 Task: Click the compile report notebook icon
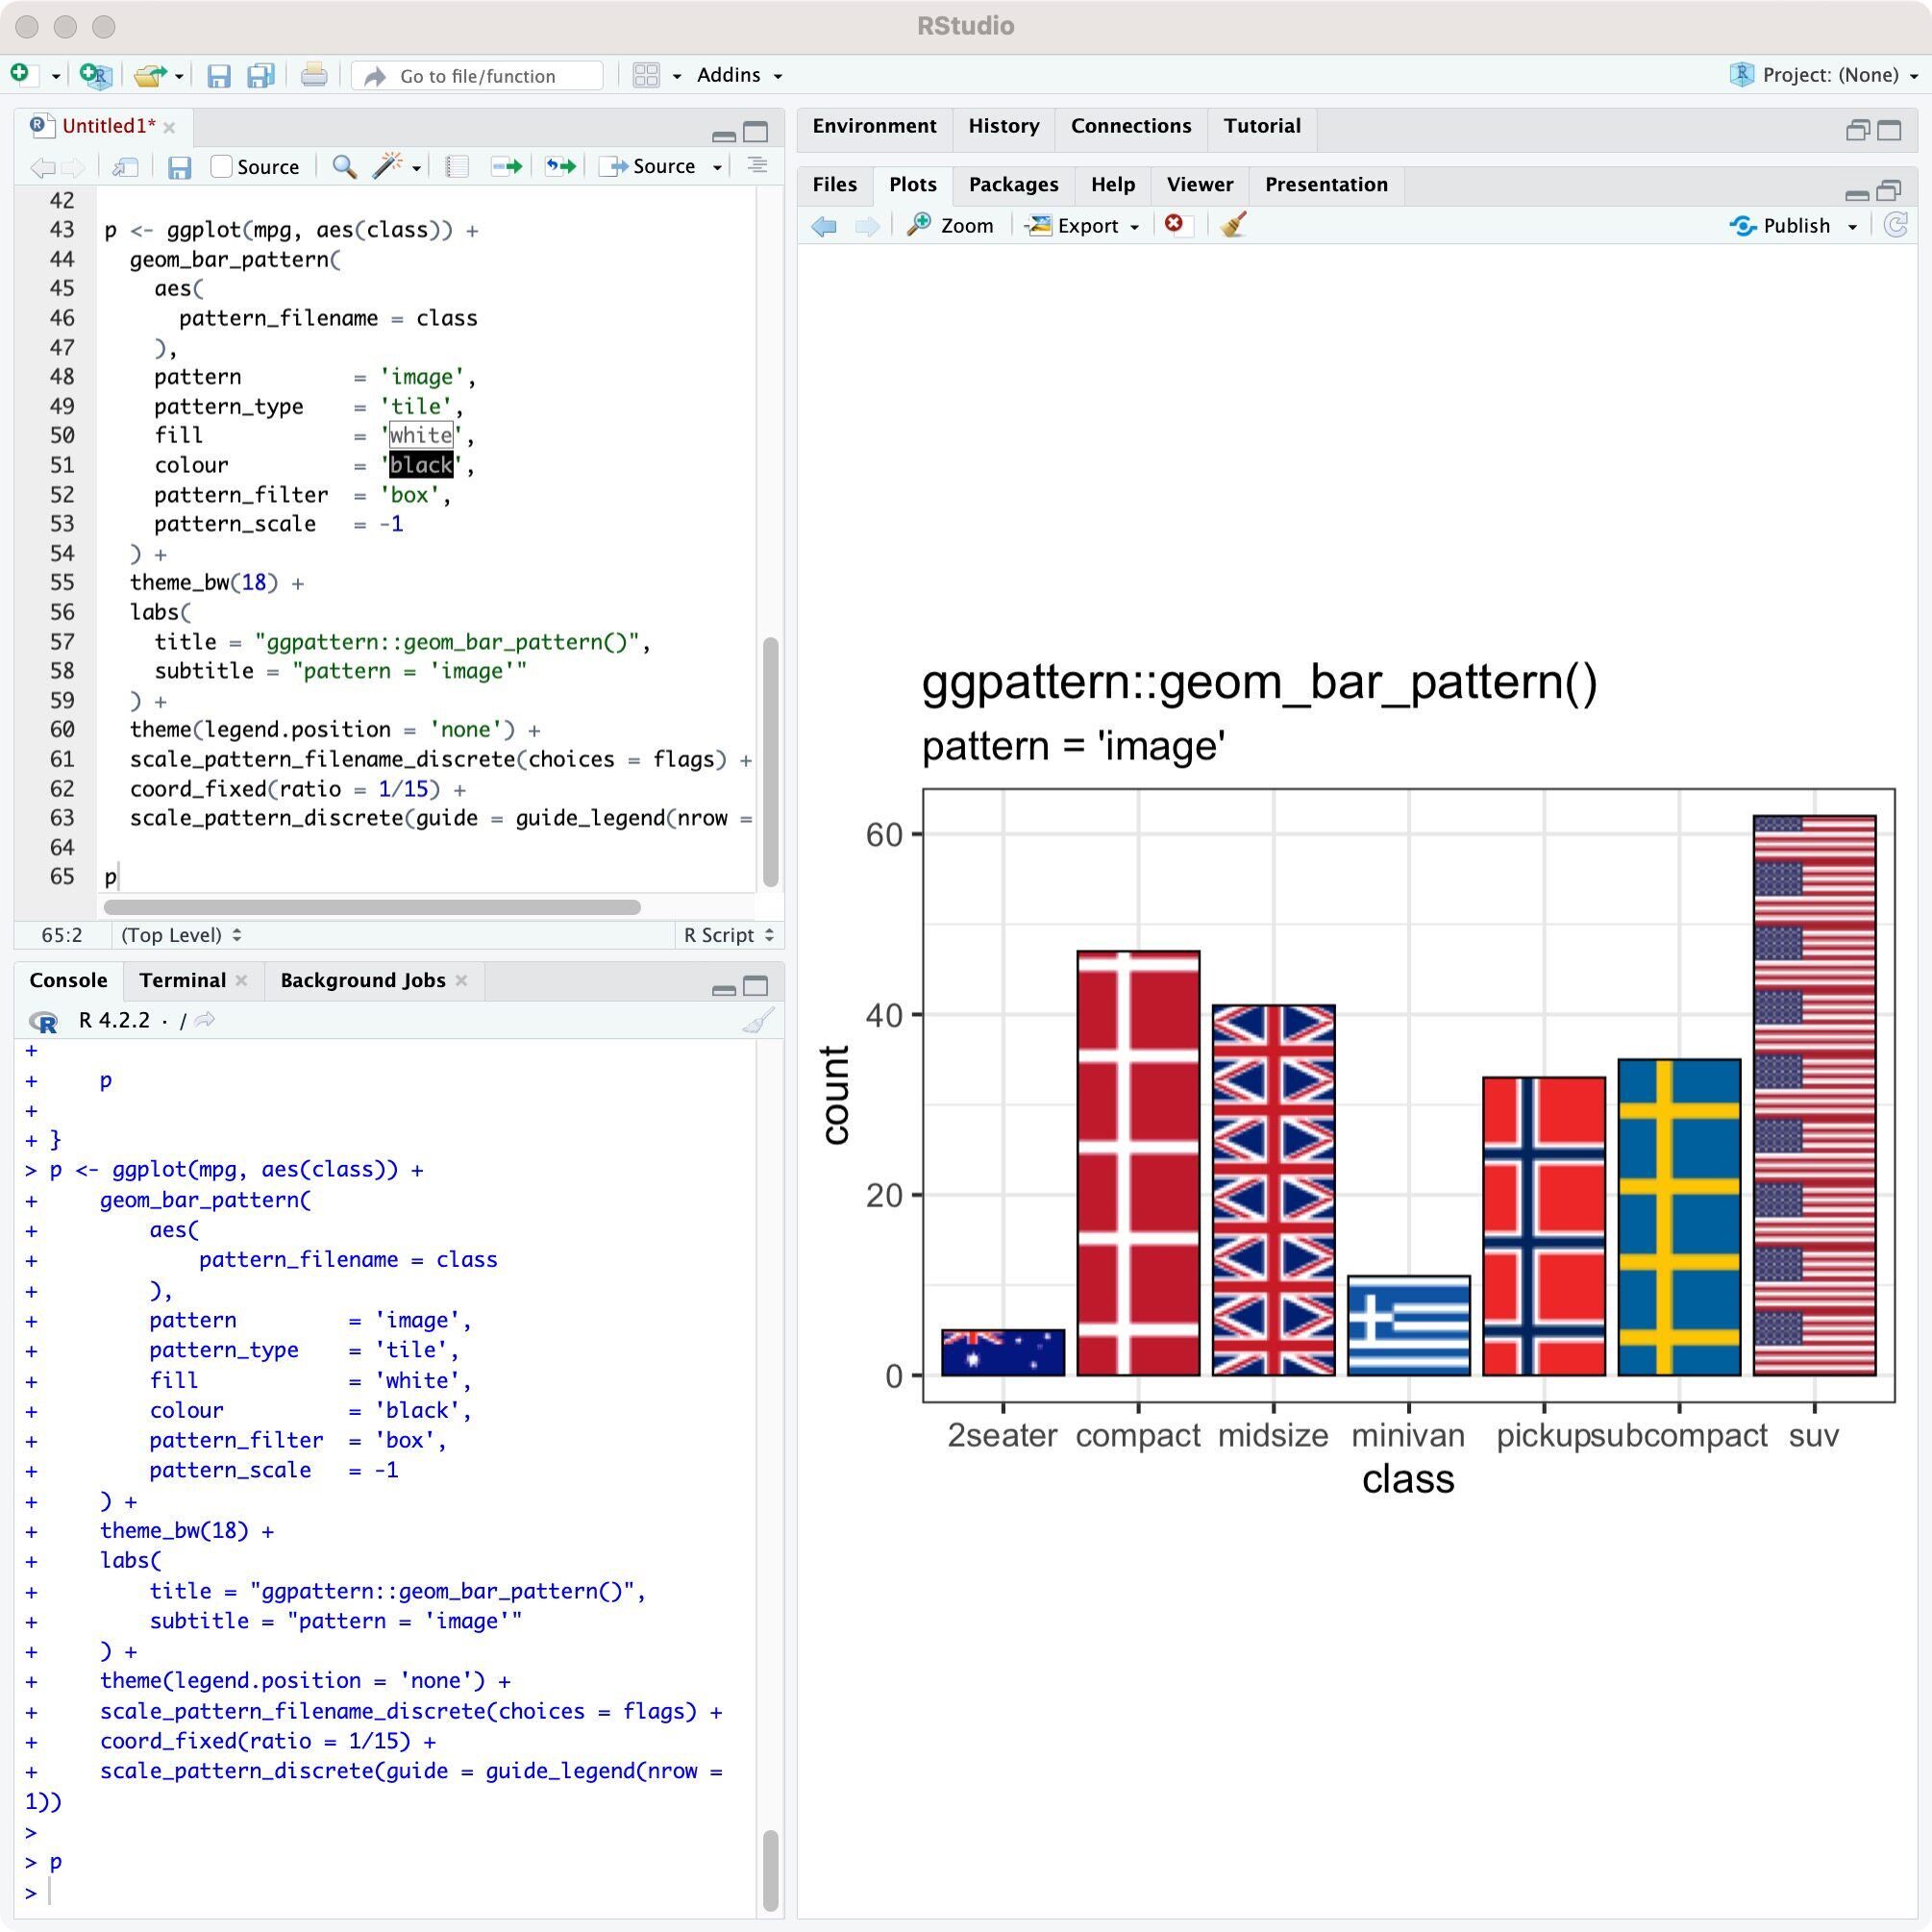pos(457,166)
